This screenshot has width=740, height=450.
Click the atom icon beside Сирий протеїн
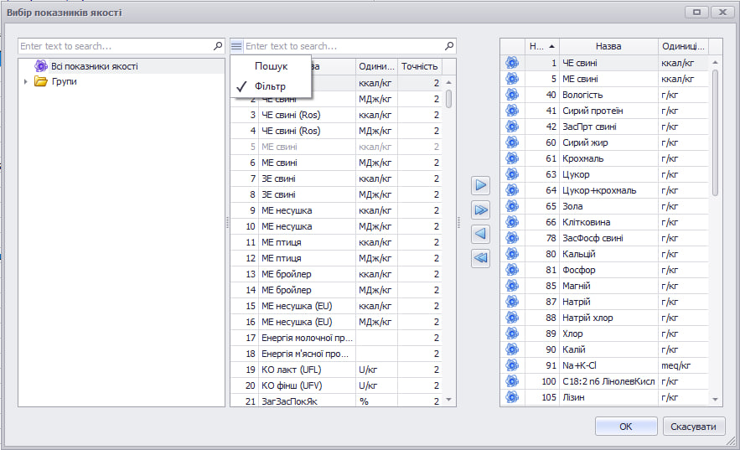(x=512, y=111)
